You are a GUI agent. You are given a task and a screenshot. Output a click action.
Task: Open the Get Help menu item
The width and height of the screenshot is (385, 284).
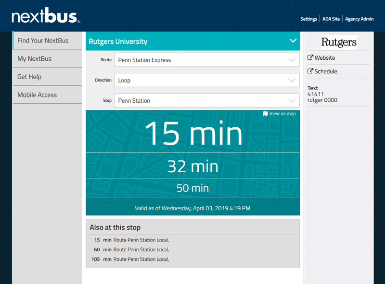point(47,77)
